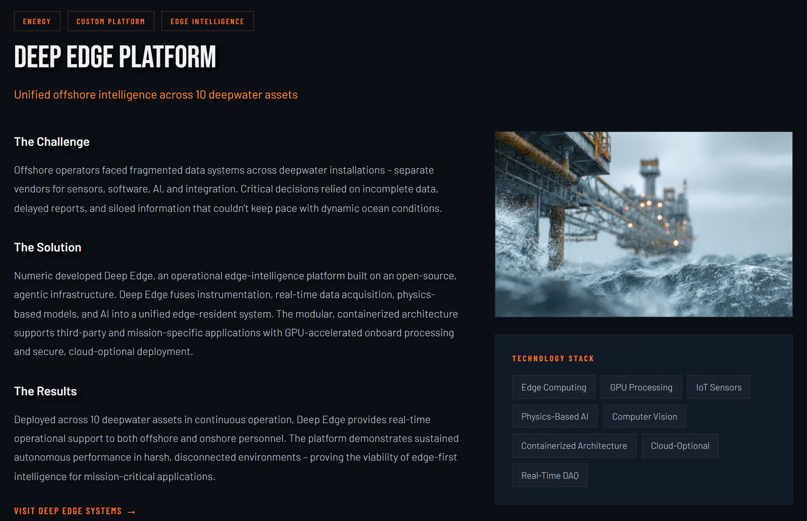The height and width of the screenshot is (521, 807).
Task: Click the Physics-Based AI chip
Action: point(554,416)
